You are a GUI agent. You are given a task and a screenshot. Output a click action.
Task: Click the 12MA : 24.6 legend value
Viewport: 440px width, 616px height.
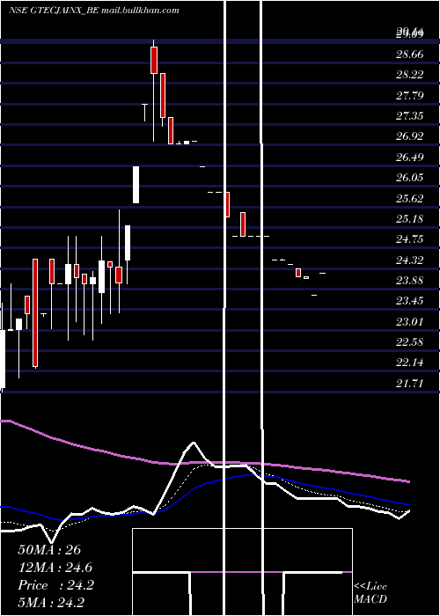[55, 568]
